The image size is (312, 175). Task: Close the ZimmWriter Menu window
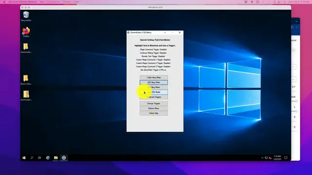pos(180,33)
